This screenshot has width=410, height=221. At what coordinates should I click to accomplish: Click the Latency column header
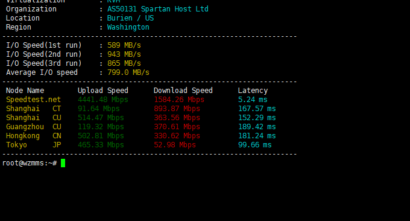(253, 91)
